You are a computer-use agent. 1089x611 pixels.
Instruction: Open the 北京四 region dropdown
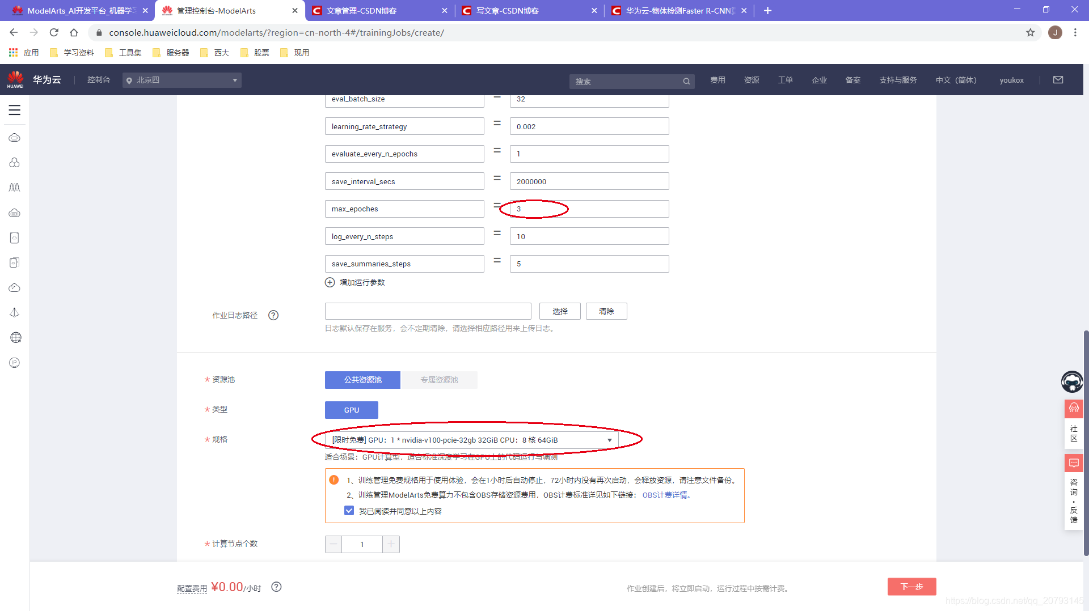pos(182,80)
